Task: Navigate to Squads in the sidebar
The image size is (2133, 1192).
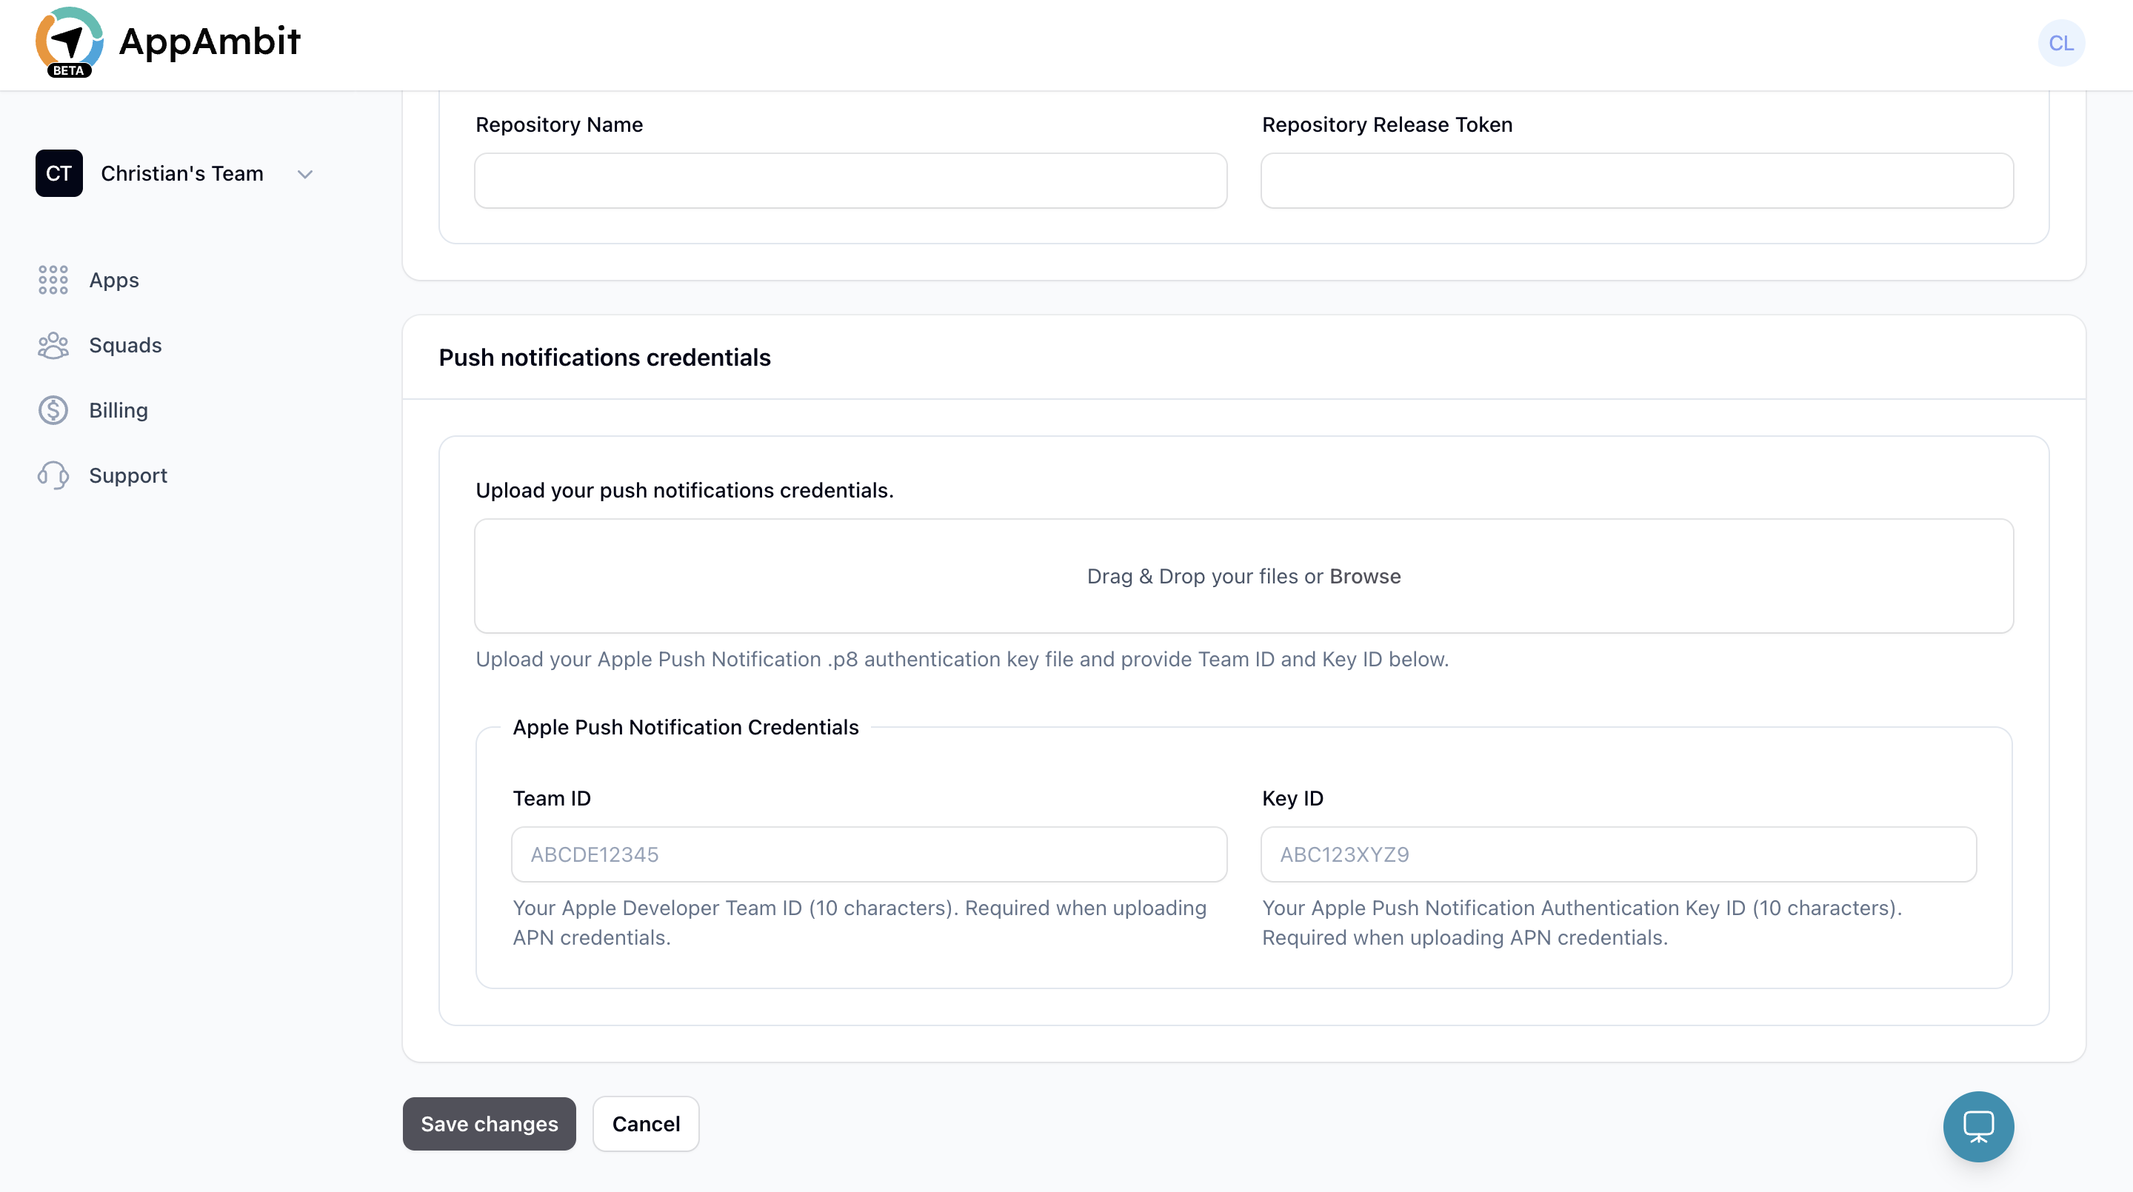Action: coord(125,345)
